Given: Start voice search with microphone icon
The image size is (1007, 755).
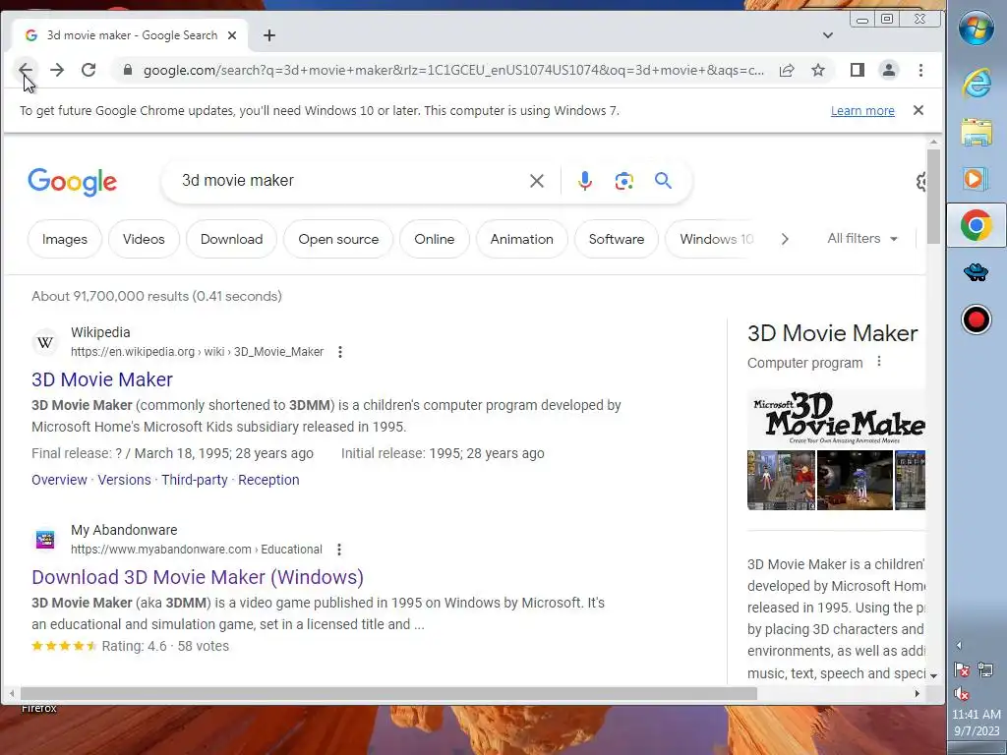Looking at the screenshot, I should pyautogui.click(x=584, y=181).
